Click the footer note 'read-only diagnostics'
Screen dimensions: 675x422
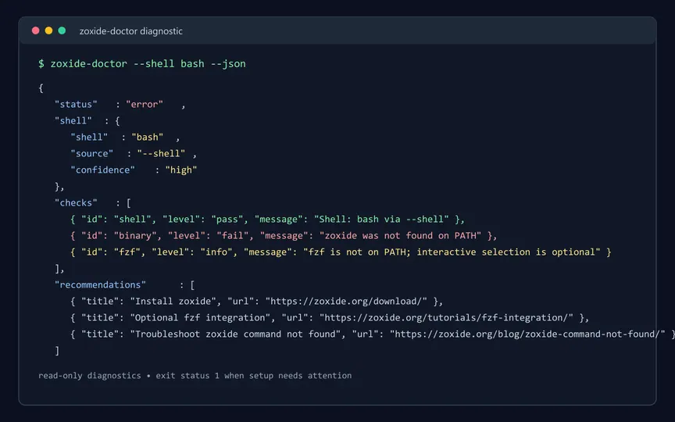click(x=90, y=375)
